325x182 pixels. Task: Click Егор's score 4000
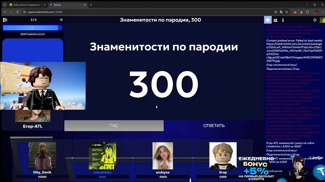point(223,177)
